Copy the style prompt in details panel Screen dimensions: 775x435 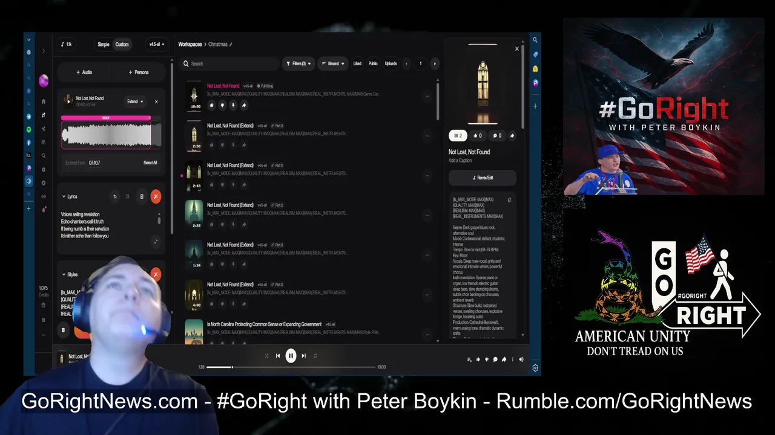pos(509,200)
